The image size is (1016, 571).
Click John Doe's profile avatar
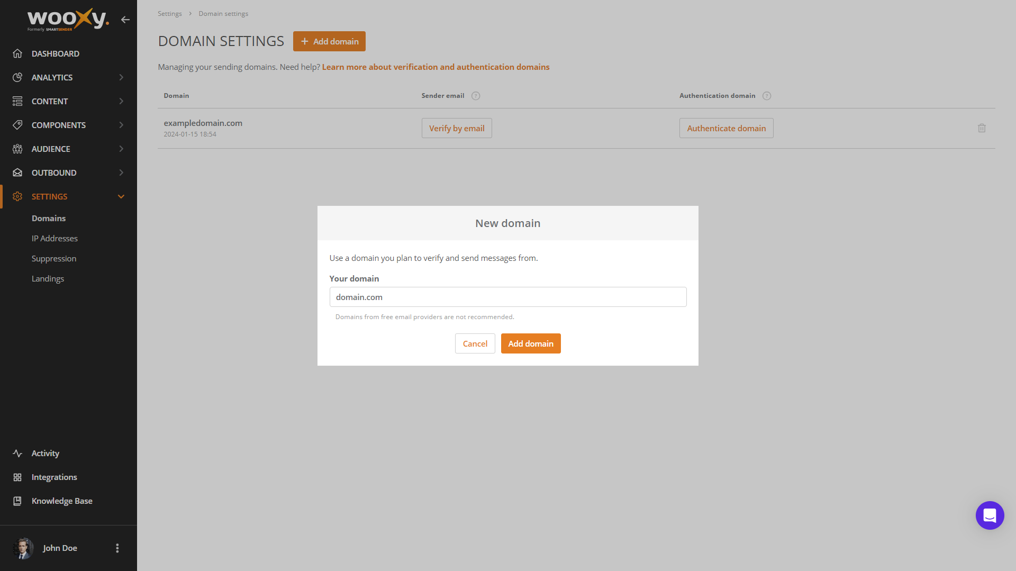[x=23, y=548]
